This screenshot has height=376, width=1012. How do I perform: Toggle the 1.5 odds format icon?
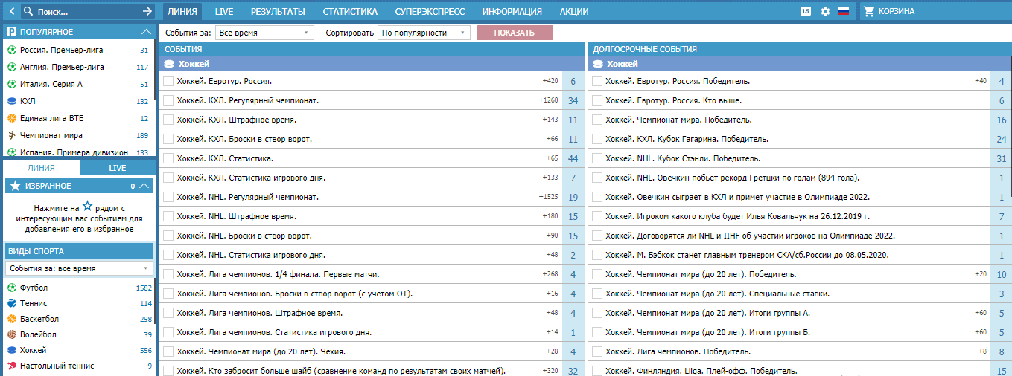(806, 11)
